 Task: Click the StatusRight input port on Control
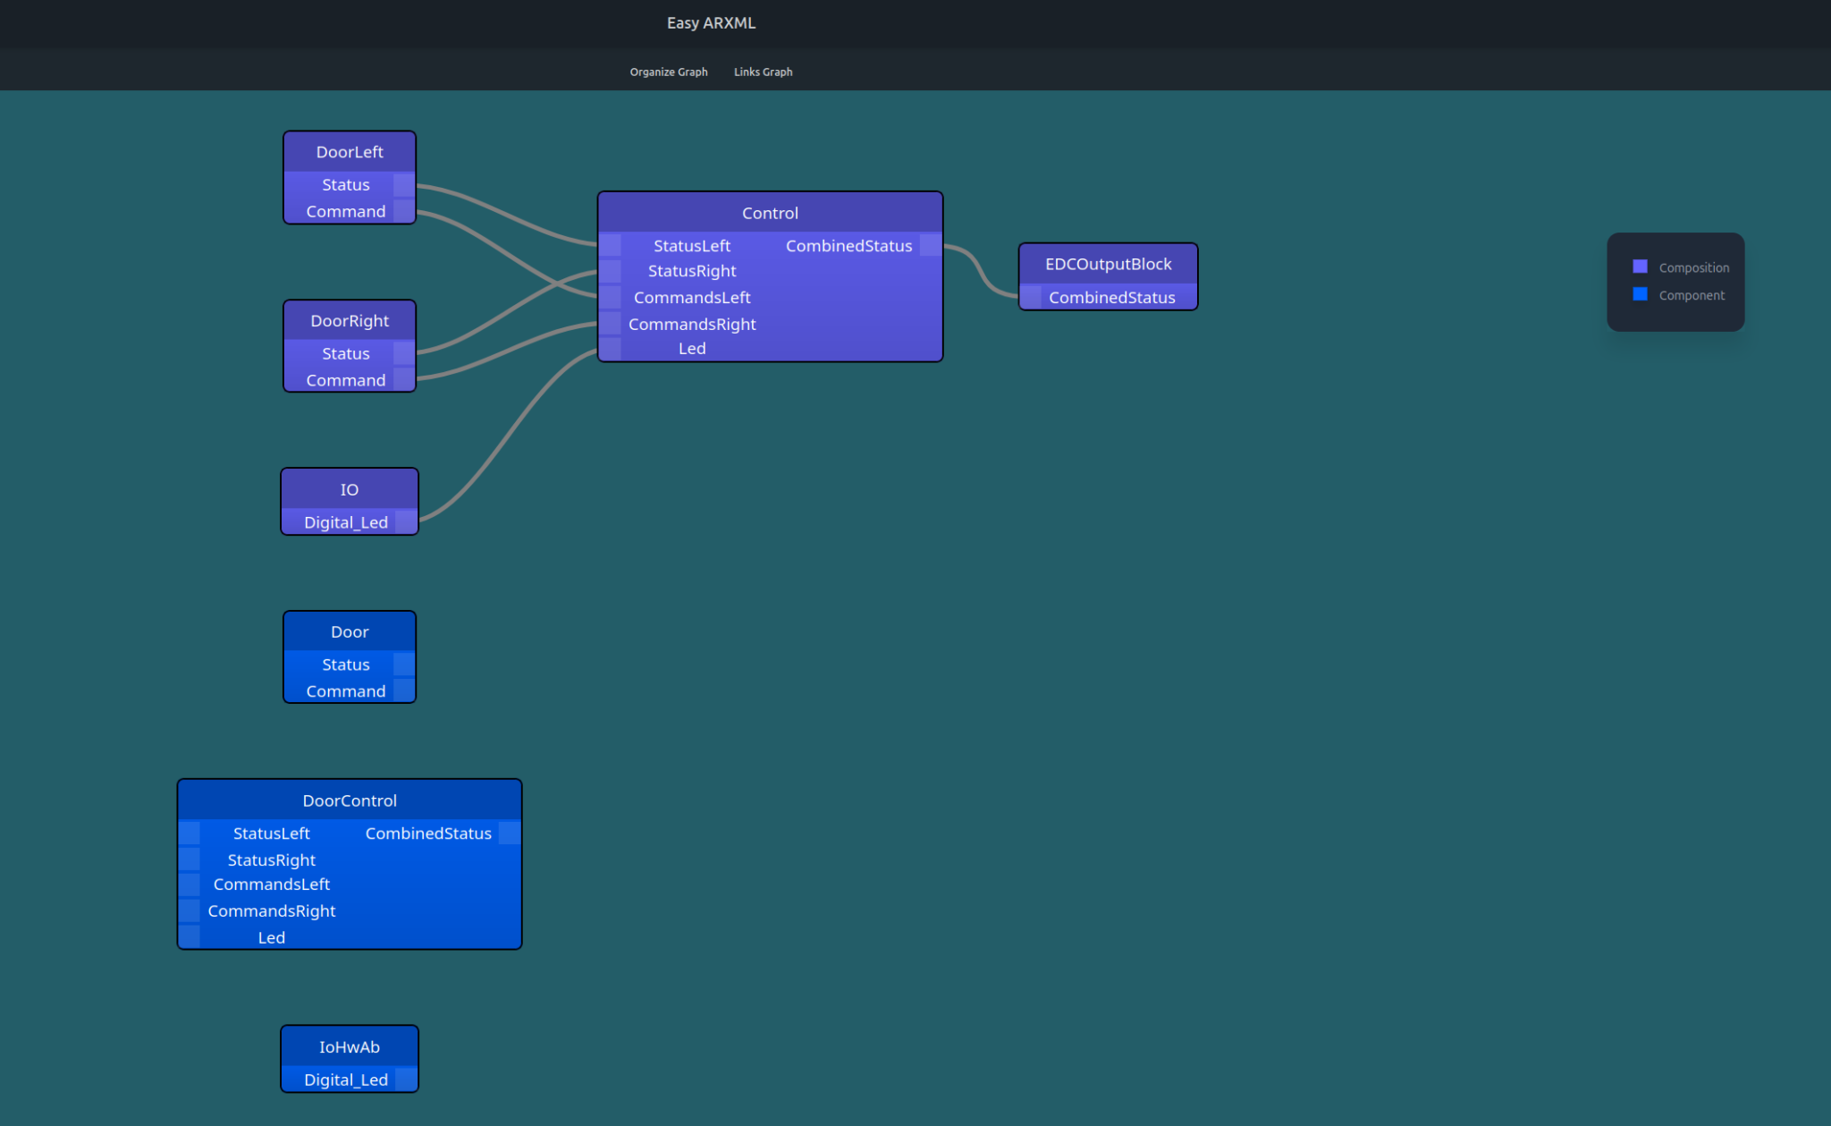point(610,271)
